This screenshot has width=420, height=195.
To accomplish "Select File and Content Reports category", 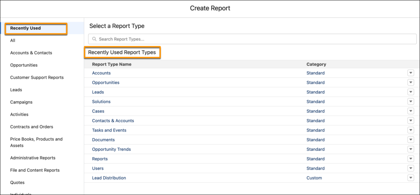I will [x=35, y=170].
